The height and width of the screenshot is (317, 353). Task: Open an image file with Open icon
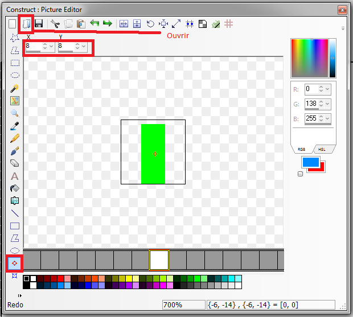click(x=26, y=24)
